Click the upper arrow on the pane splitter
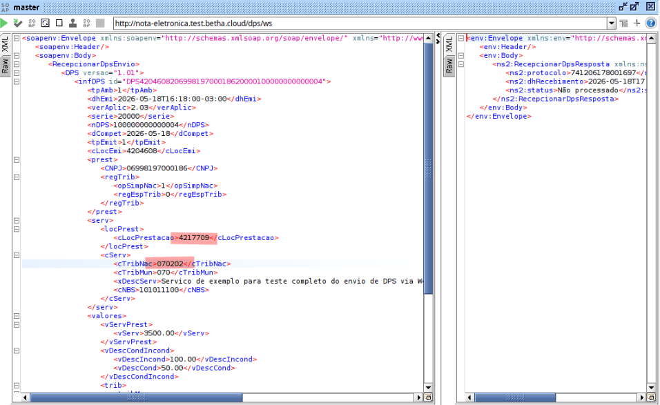The width and height of the screenshot is (660, 405). click(x=438, y=35)
